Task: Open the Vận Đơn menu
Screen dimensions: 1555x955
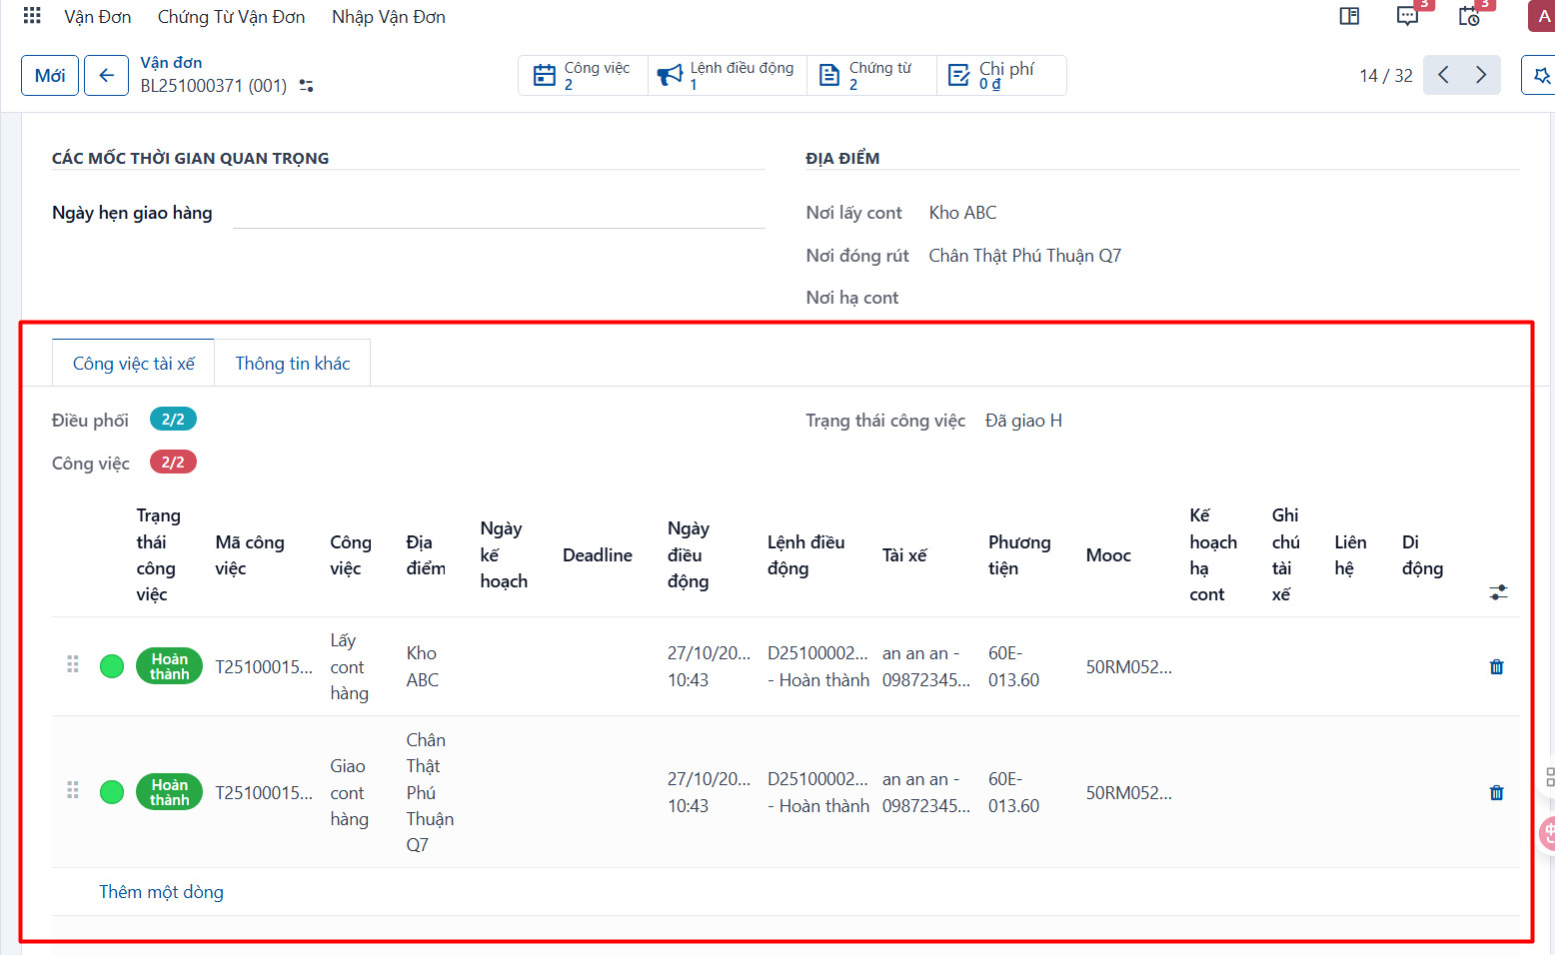Action: pos(98,17)
